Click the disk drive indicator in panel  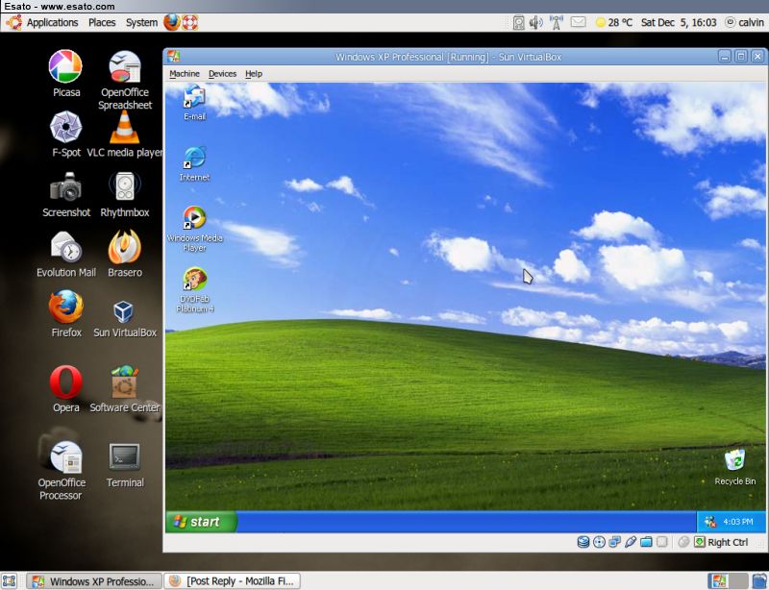click(518, 22)
